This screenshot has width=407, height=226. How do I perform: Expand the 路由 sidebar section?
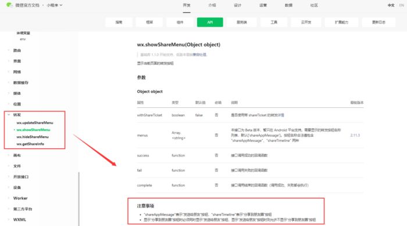[9, 50]
